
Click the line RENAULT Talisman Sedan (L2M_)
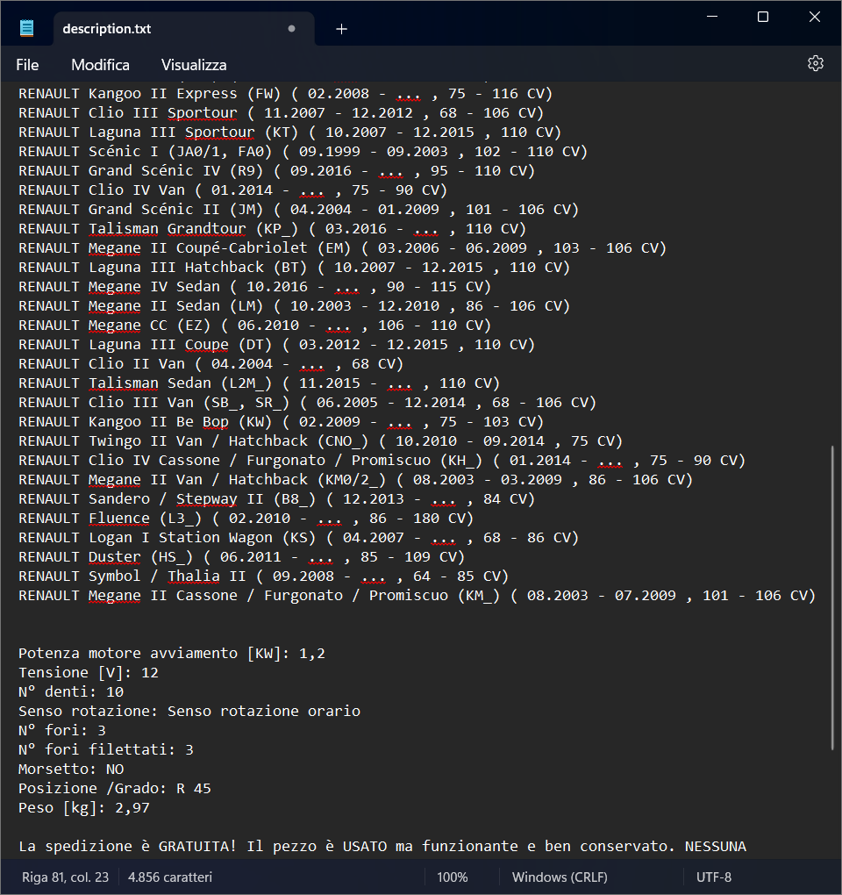click(259, 383)
